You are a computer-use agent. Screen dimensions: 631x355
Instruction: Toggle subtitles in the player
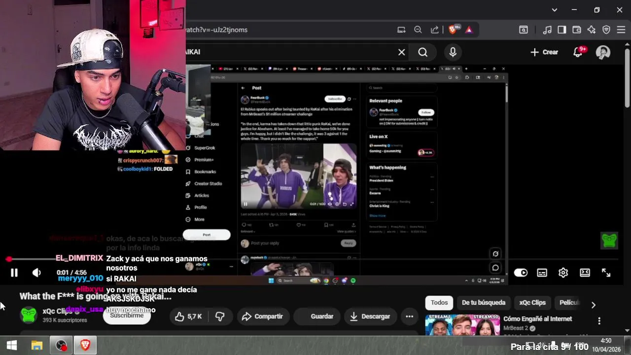tap(542, 273)
